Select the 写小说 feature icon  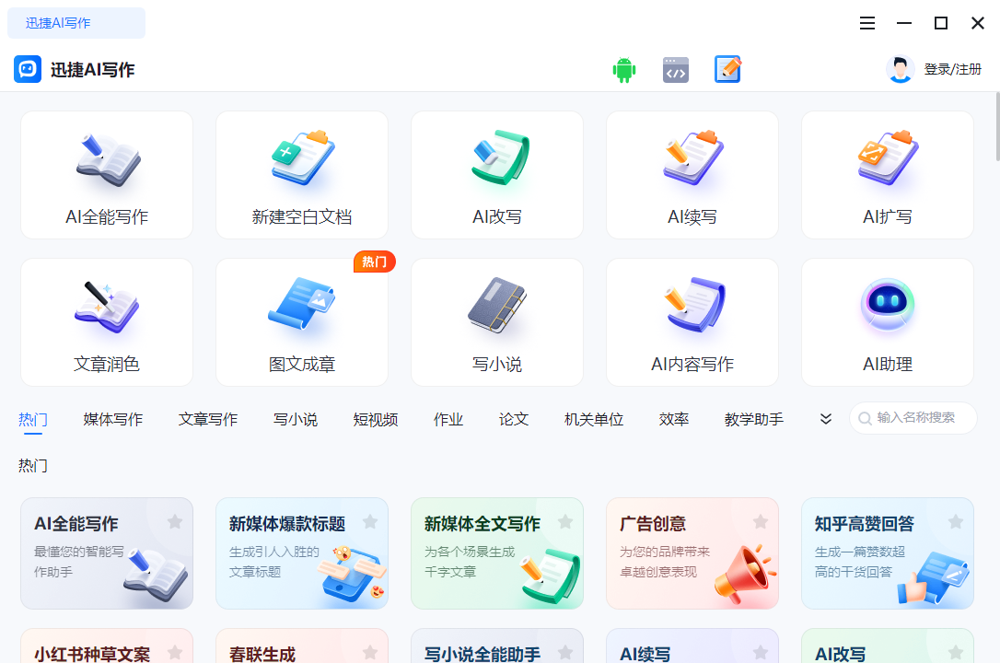(496, 308)
